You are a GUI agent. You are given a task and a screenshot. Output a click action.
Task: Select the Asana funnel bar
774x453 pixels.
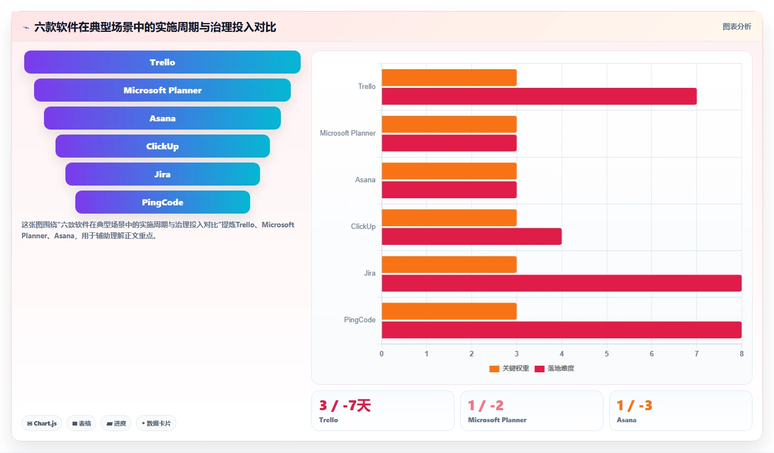162,118
